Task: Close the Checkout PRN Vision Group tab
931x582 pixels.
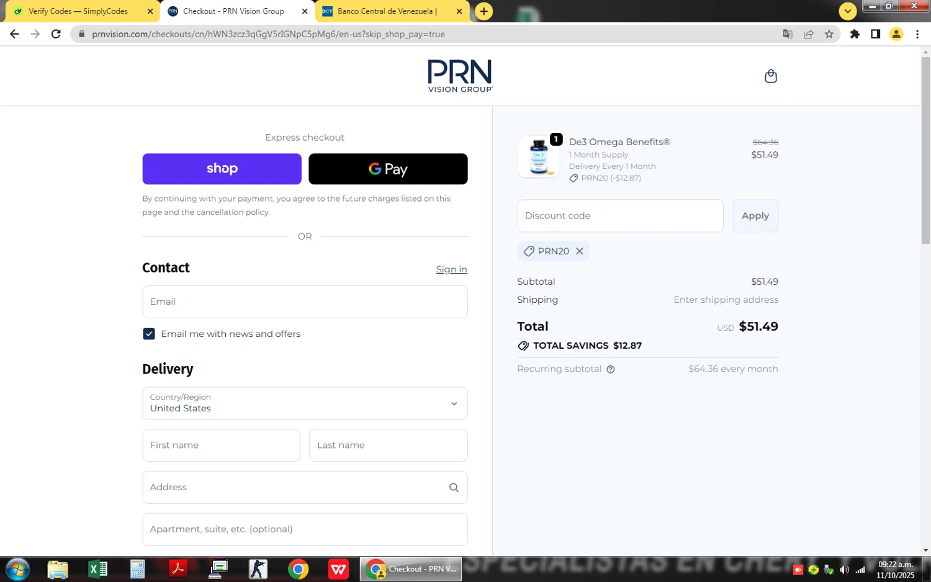Action: 305,11
